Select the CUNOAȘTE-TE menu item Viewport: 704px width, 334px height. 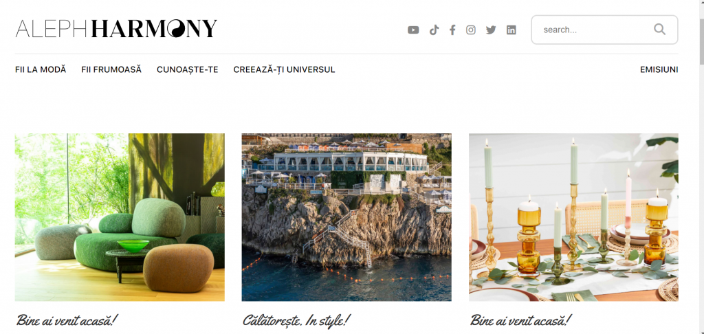point(187,69)
